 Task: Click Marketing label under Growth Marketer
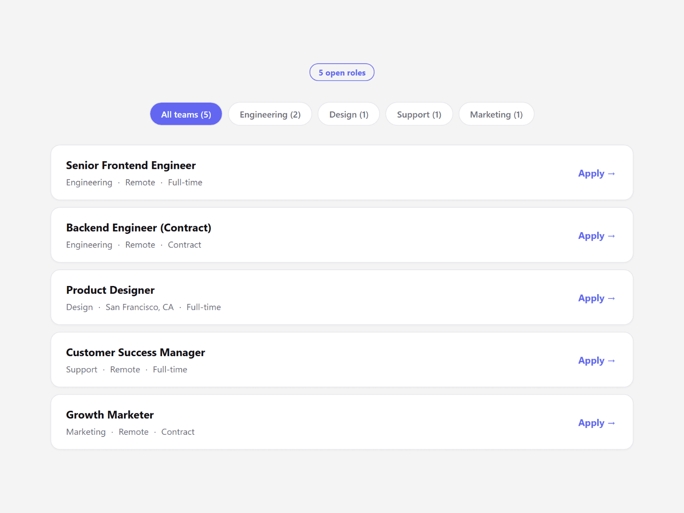[86, 432]
